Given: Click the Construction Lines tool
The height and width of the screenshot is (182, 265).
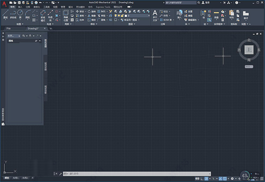Looking at the screenshot, I should click(50, 15).
